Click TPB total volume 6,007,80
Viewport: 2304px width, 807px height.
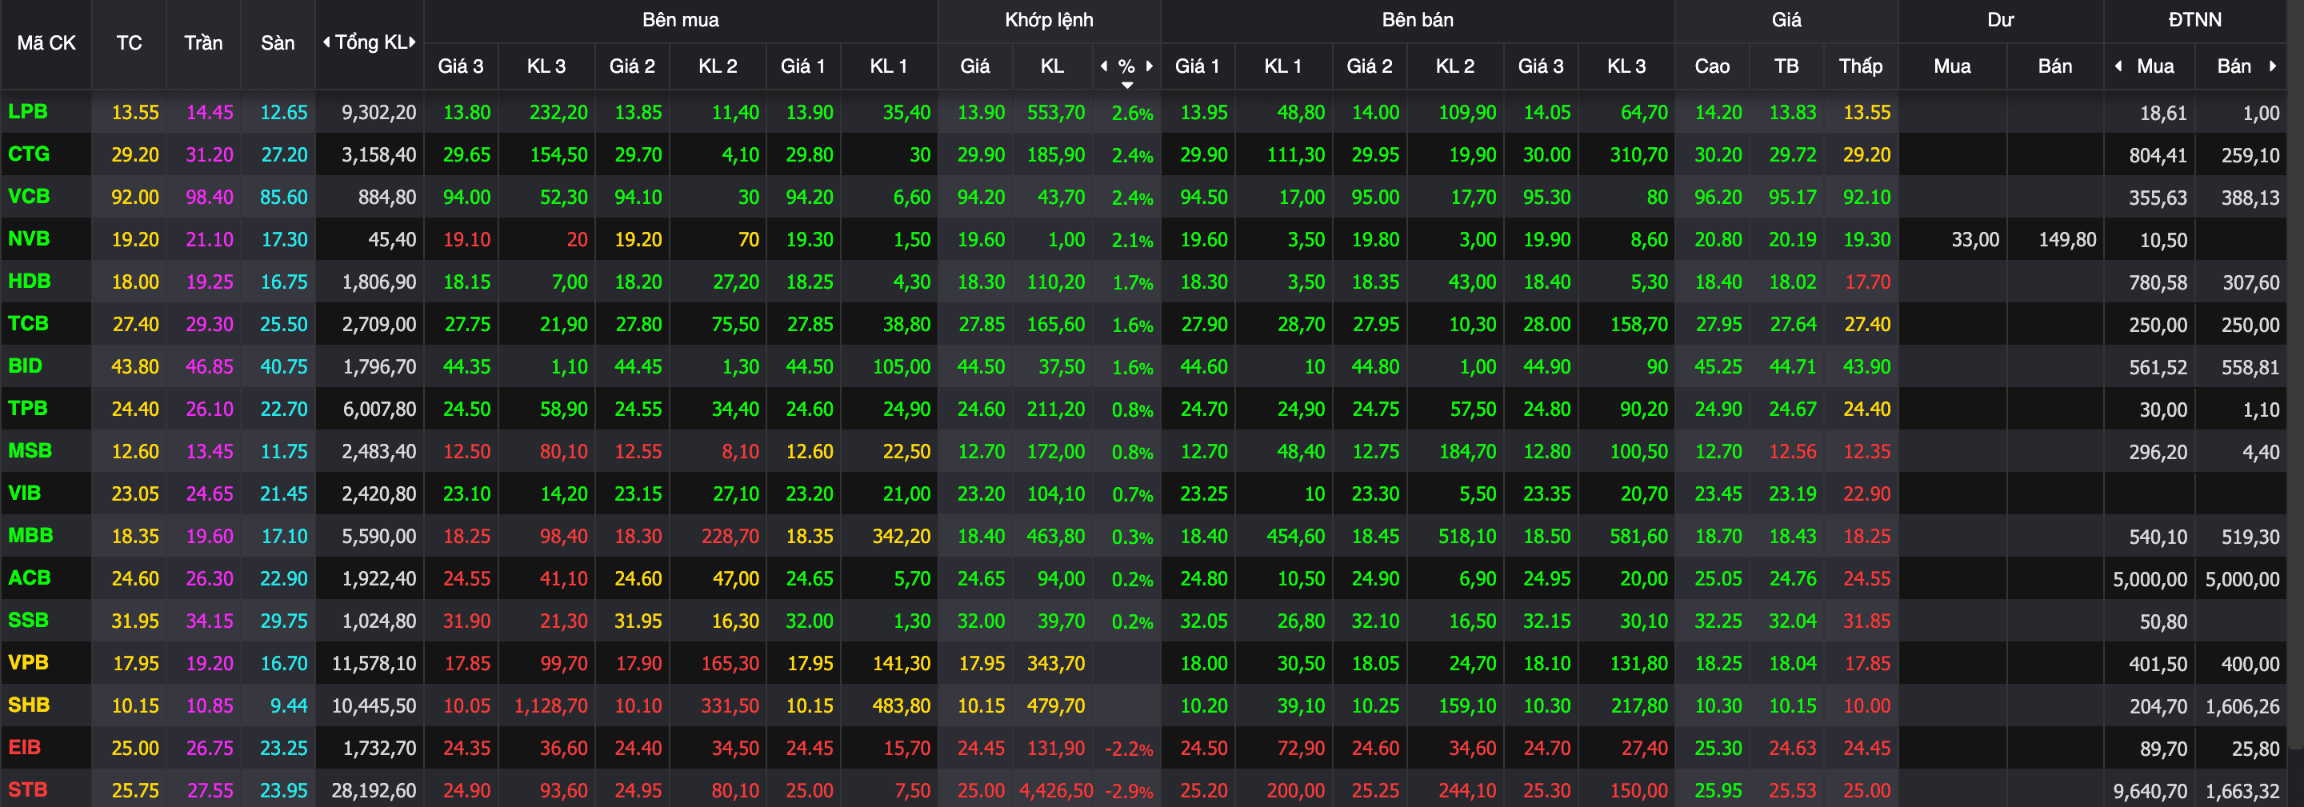379,409
